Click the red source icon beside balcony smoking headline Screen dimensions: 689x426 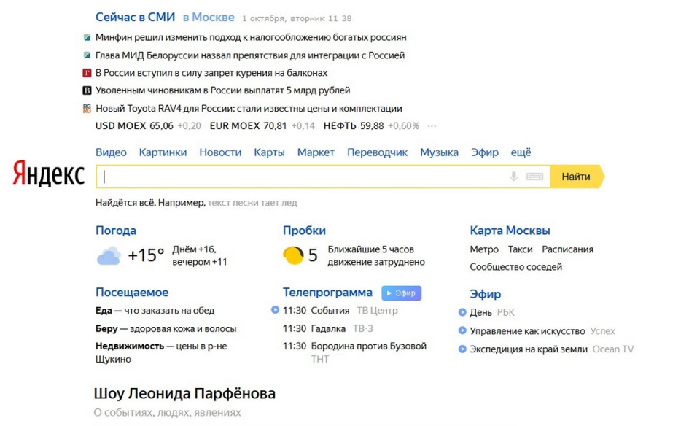pos(87,73)
